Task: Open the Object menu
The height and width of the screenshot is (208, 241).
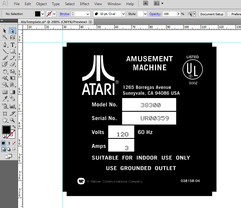Action: [x=41, y=4]
